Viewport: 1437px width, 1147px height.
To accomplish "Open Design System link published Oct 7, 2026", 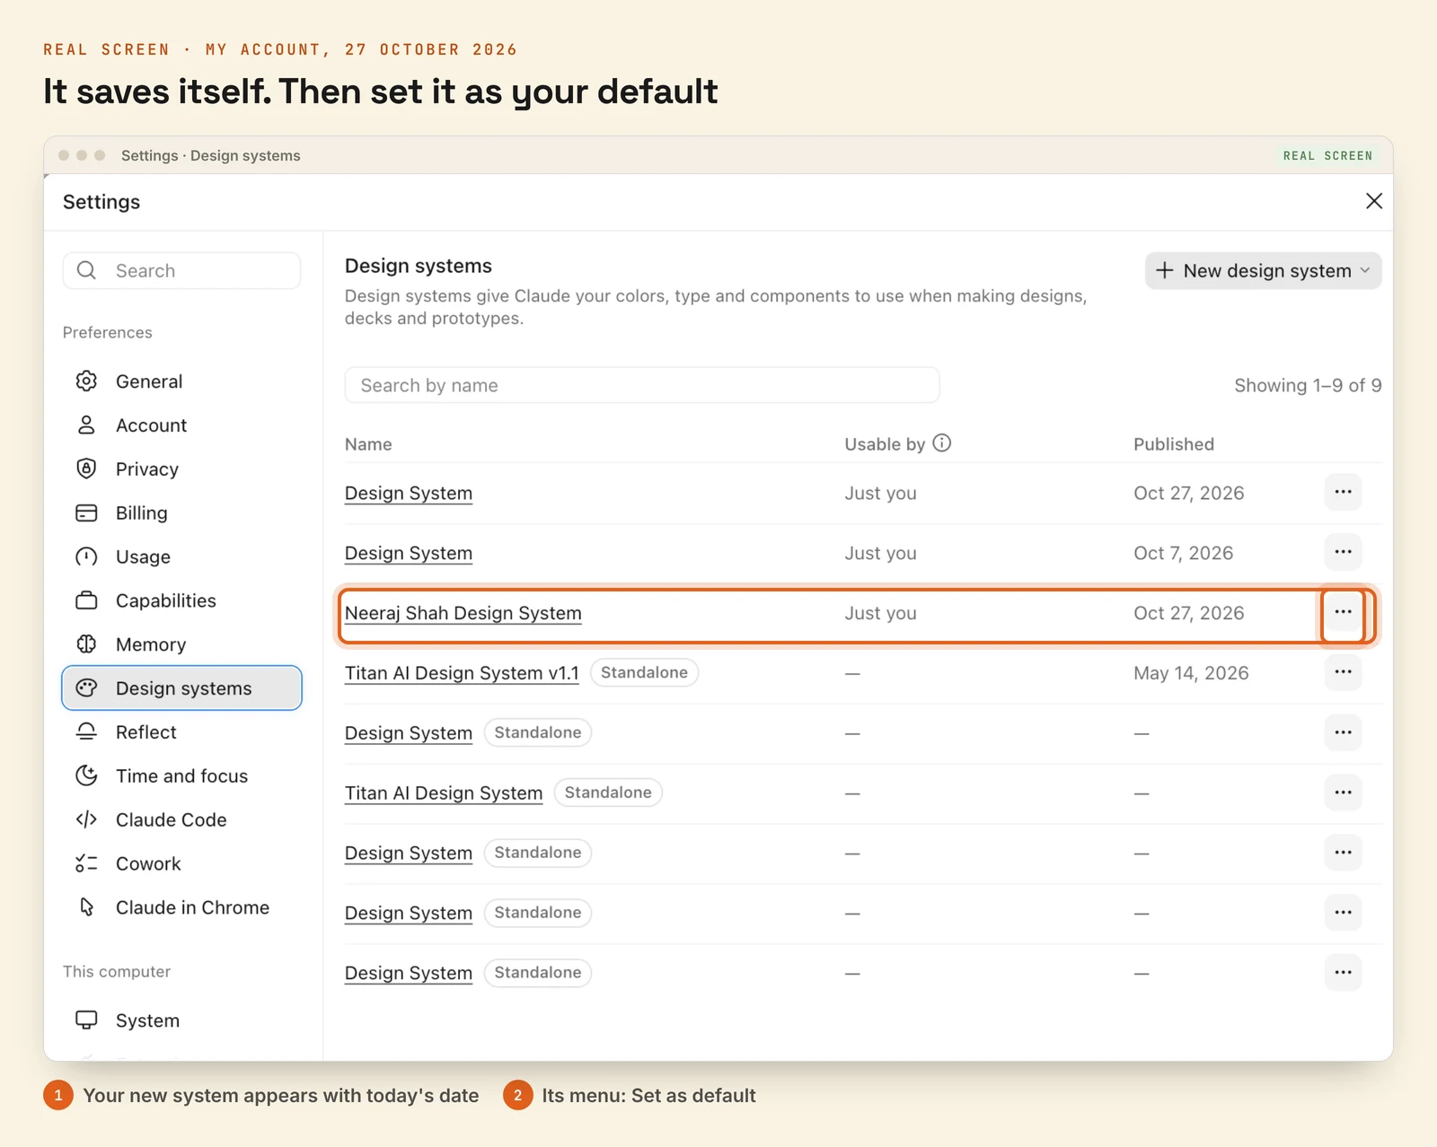I will pyautogui.click(x=409, y=553).
